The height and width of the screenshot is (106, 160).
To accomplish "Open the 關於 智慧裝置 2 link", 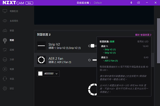I will [143, 35].
